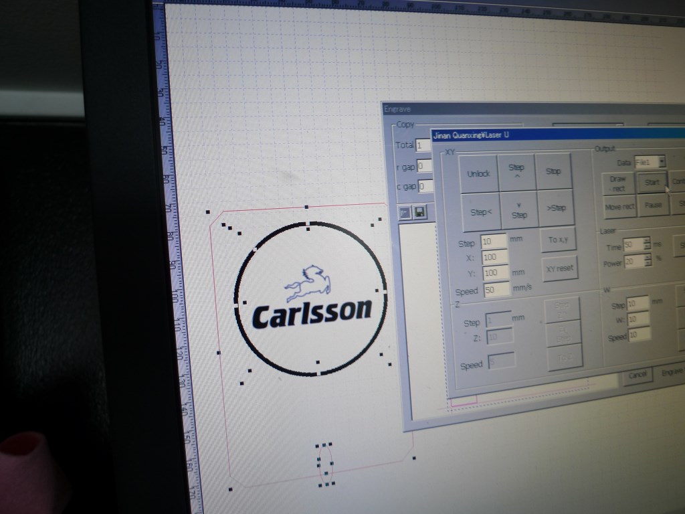The width and height of the screenshot is (685, 514).
Task: Click the To x,y button
Action: coord(558,240)
